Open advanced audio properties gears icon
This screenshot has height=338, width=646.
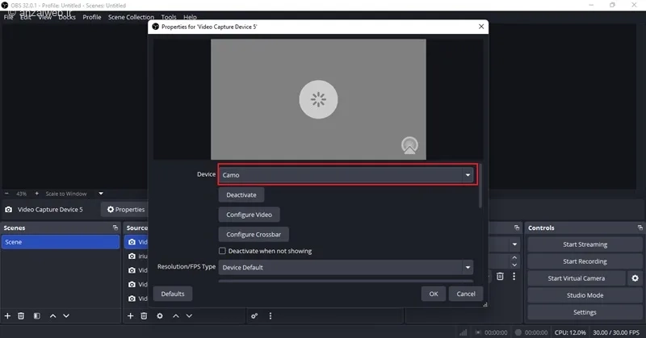pyautogui.click(x=254, y=315)
